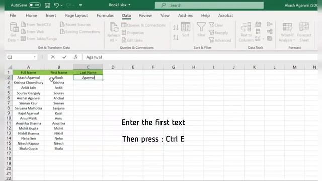Click the Undo arrow icon
The height and width of the screenshot is (181, 322).
(x=56, y=5)
